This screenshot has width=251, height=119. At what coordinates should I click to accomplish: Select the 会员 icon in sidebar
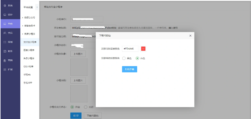(5, 33)
